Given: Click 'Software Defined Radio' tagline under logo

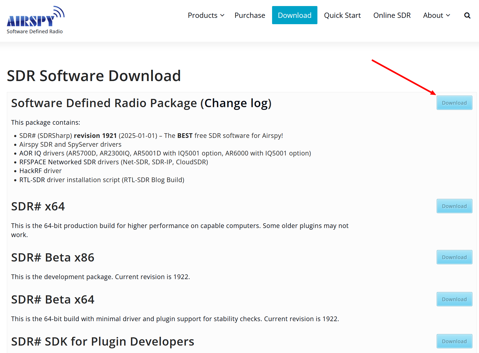Looking at the screenshot, I should [x=35, y=32].
